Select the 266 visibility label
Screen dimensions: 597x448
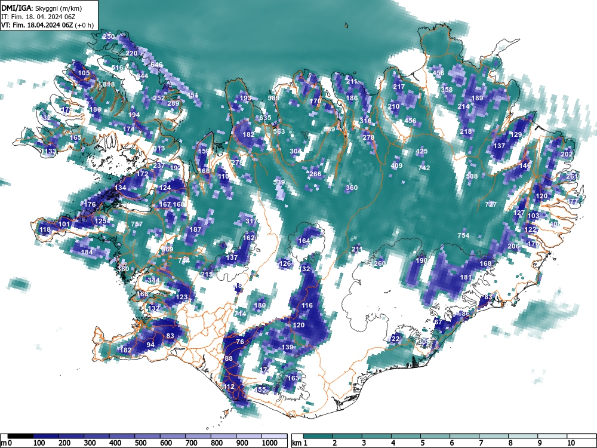315,174
